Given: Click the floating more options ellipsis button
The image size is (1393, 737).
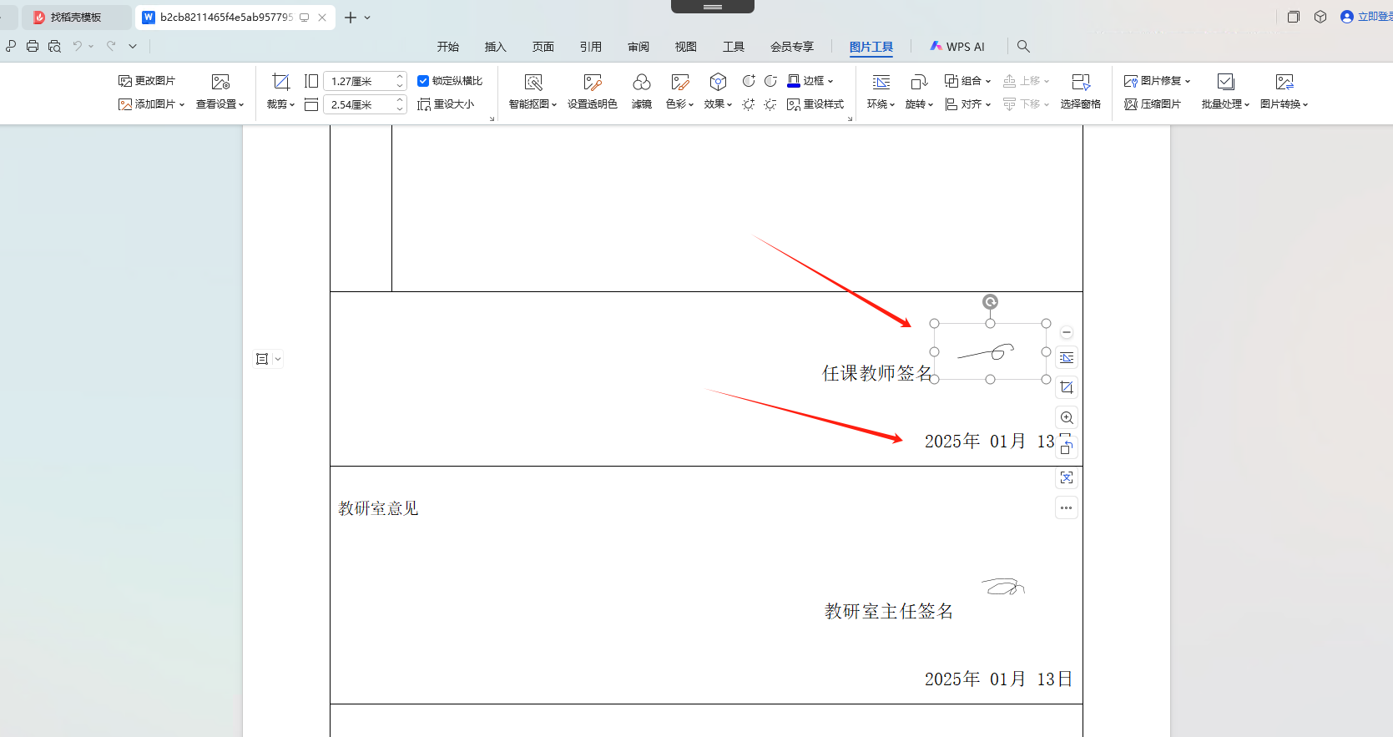Looking at the screenshot, I should (x=1067, y=507).
